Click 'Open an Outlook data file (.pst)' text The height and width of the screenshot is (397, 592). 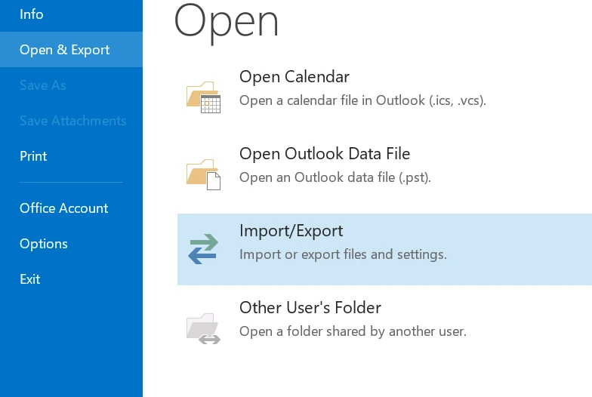[335, 178]
